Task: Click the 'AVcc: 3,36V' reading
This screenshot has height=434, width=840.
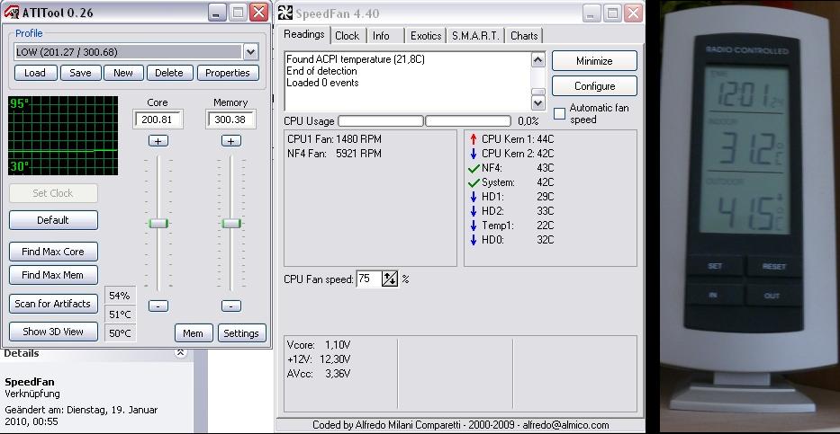Action: tap(319, 374)
